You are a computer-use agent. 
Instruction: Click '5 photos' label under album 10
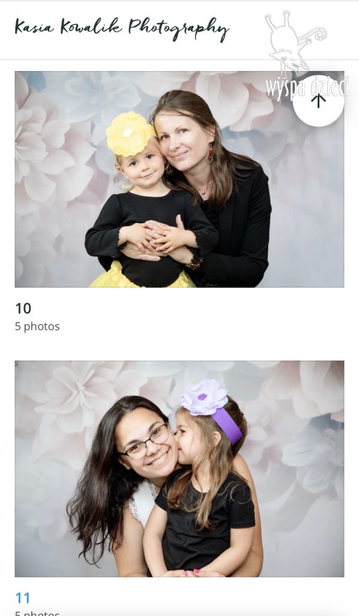(x=37, y=327)
